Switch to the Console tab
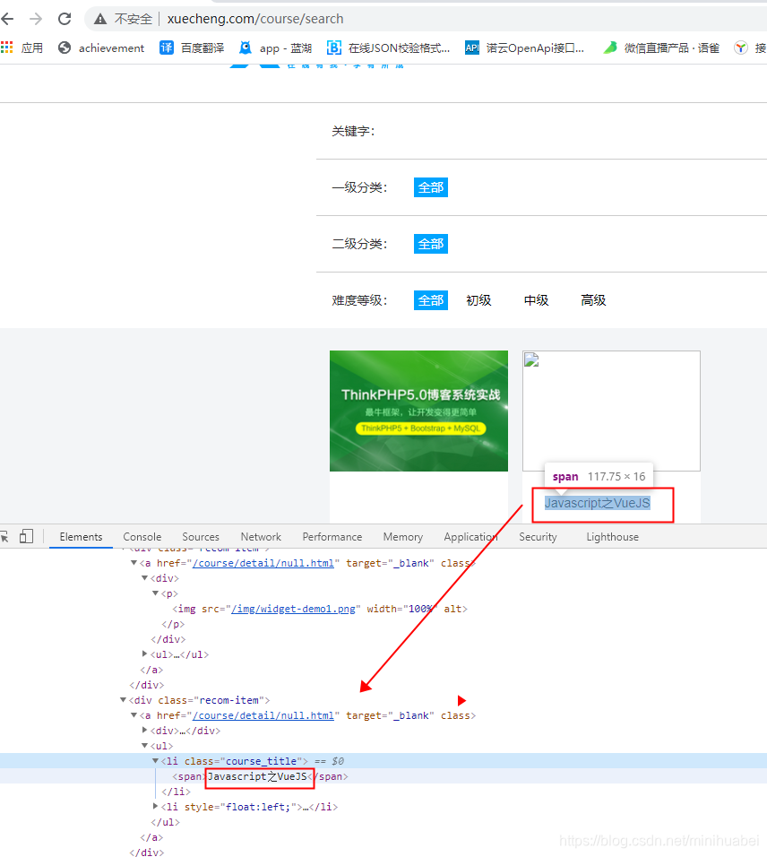 (x=142, y=537)
